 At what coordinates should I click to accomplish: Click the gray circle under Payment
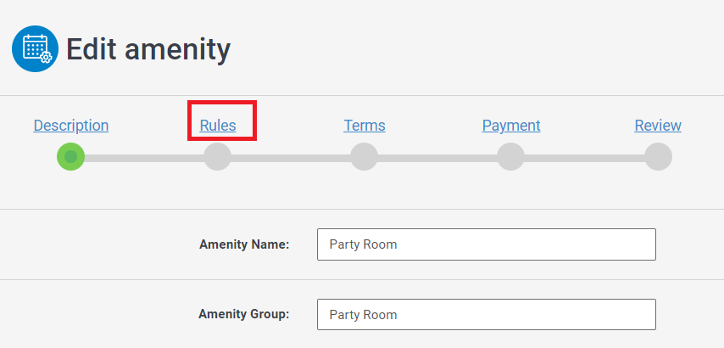[x=511, y=157]
